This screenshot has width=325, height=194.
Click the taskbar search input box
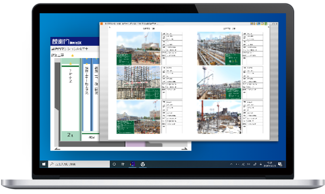[79, 164]
